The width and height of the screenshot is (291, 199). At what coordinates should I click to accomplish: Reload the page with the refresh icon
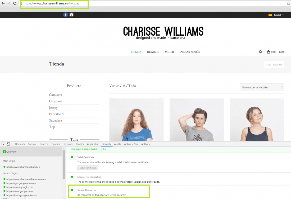pyautogui.click(x=15, y=3)
